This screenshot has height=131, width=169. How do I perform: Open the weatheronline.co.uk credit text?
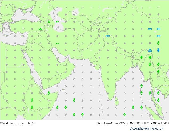[147, 129]
